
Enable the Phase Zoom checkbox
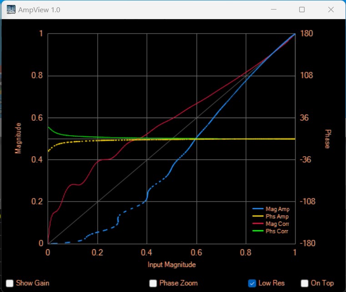153,283
